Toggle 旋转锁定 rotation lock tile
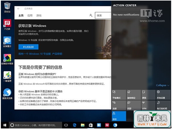The image size is (172, 129). [134, 95]
